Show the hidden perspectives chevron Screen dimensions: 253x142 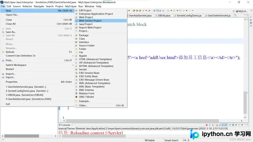click(x=251, y=10)
